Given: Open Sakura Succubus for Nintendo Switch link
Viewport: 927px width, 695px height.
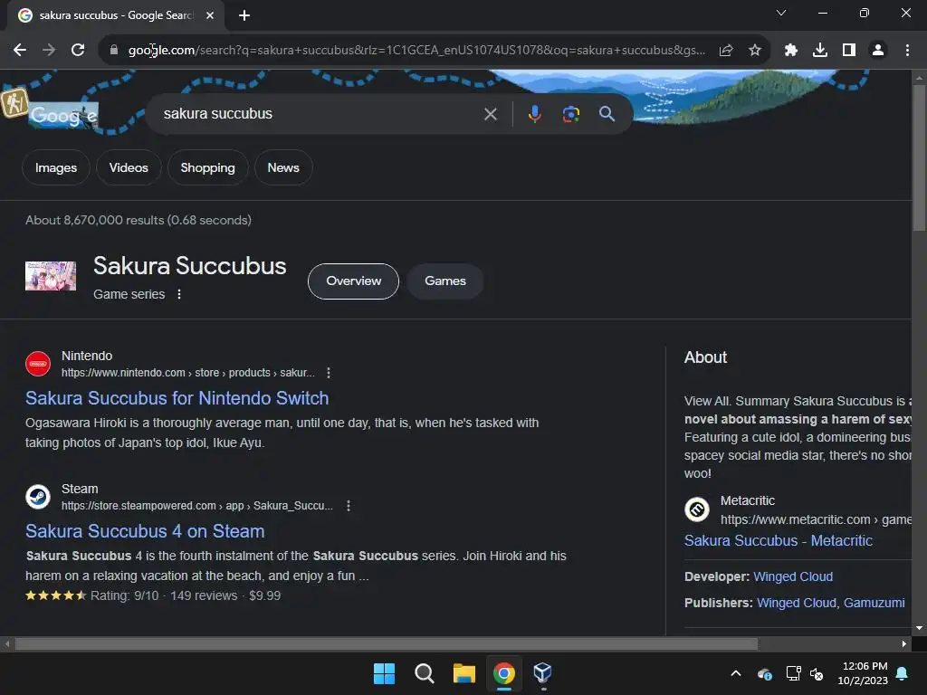Looking at the screenshot, I should pos(177,398).
